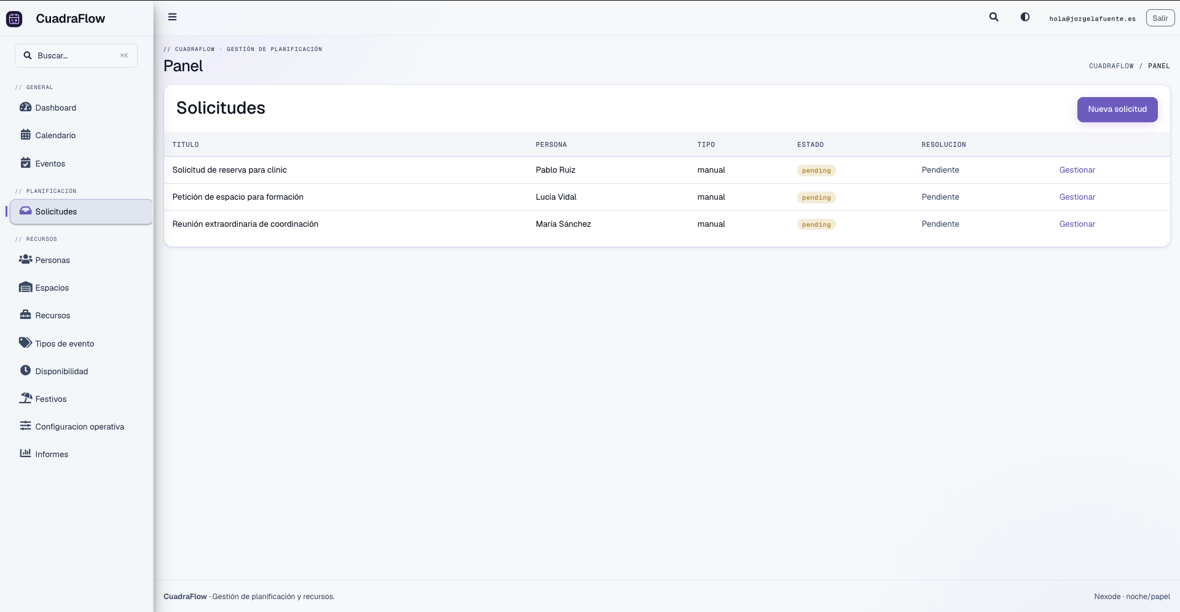Focus the Buscar search field
The width and height of the screenshot is (1180, 612).
[x=76, y=55]
